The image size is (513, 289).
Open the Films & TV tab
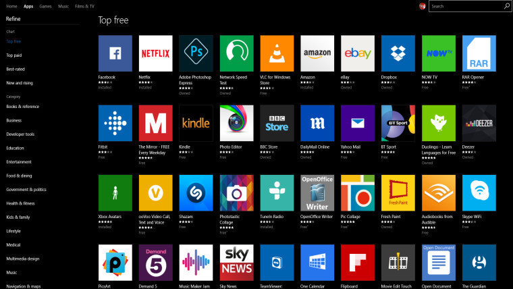click(x=84, y=6)
